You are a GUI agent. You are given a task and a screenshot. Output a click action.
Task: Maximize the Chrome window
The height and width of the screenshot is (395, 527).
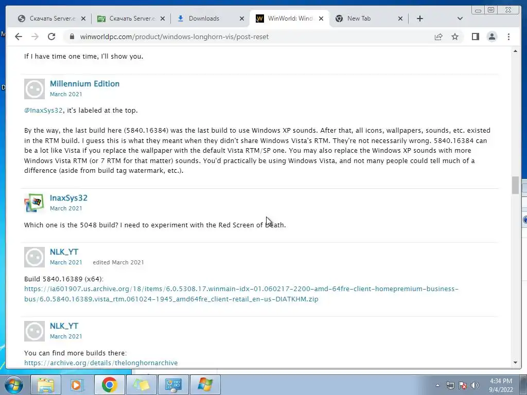[490, 10]
